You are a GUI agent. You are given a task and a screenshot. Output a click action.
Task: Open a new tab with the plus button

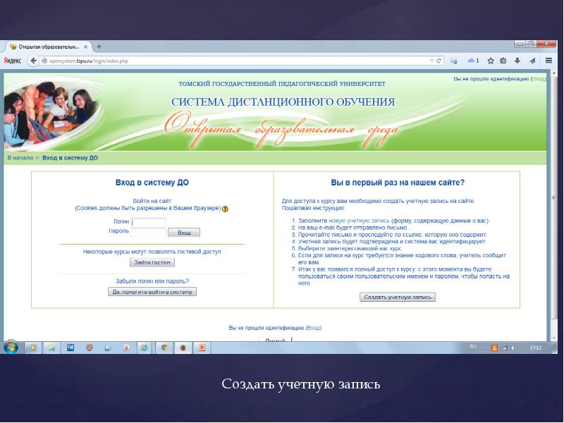(x=99, y=47)
